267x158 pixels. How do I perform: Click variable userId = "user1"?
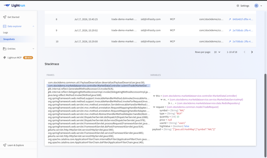(173, 123)
